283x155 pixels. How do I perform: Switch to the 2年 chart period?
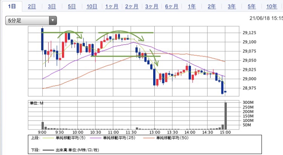pyautogui.click(x=212, y=6)
